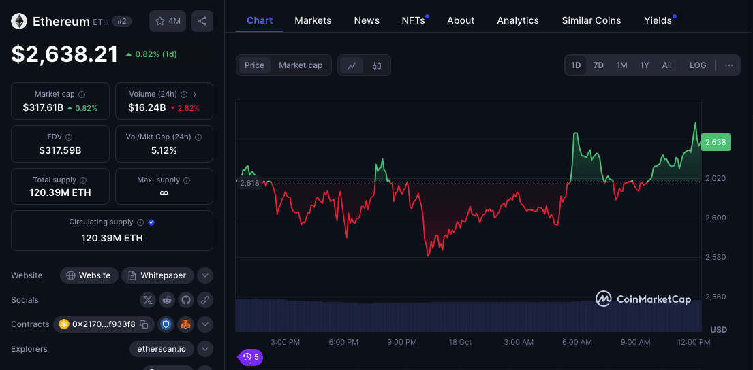Image resolution: width=753 pixels, height=370 pixels.
Task: Set chart range to 1D
Action: coord(576,65)
